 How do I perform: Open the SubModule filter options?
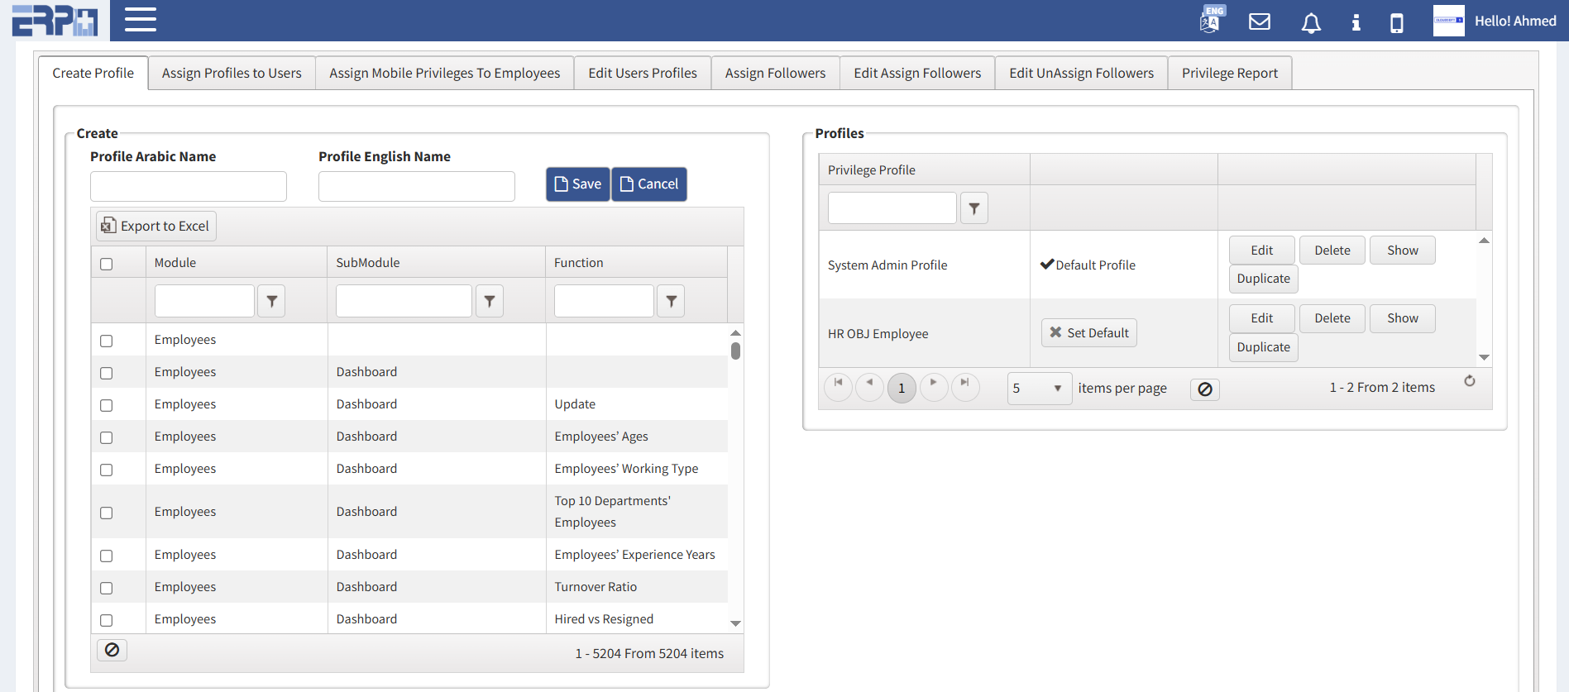(x=489, y=302)
